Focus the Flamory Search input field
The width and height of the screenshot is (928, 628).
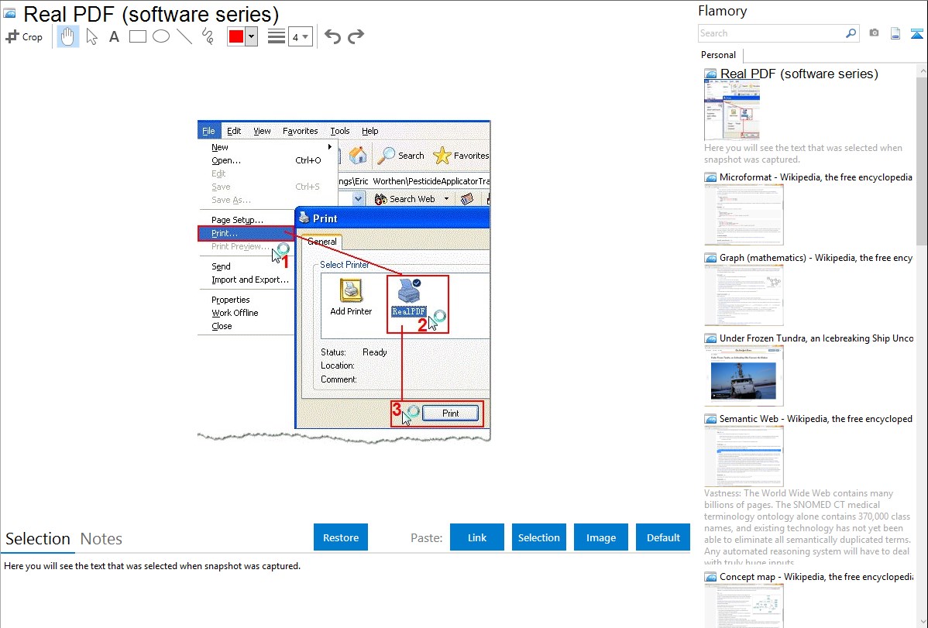[x=772, y=33]
